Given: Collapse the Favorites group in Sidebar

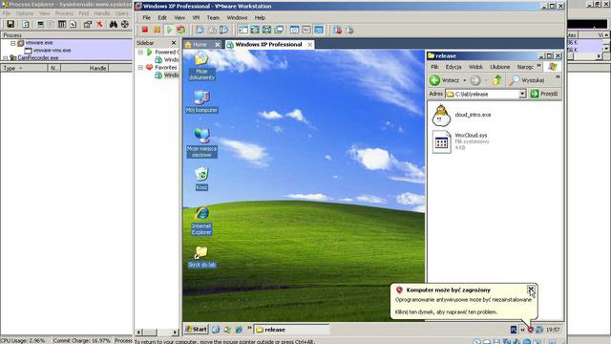Looking at the screenshot, I should pyautogui.click(x=140, y=68).
